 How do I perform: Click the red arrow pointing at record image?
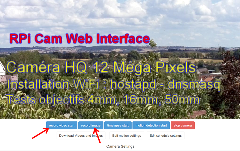pyautogui.click(x=97, y=135)
